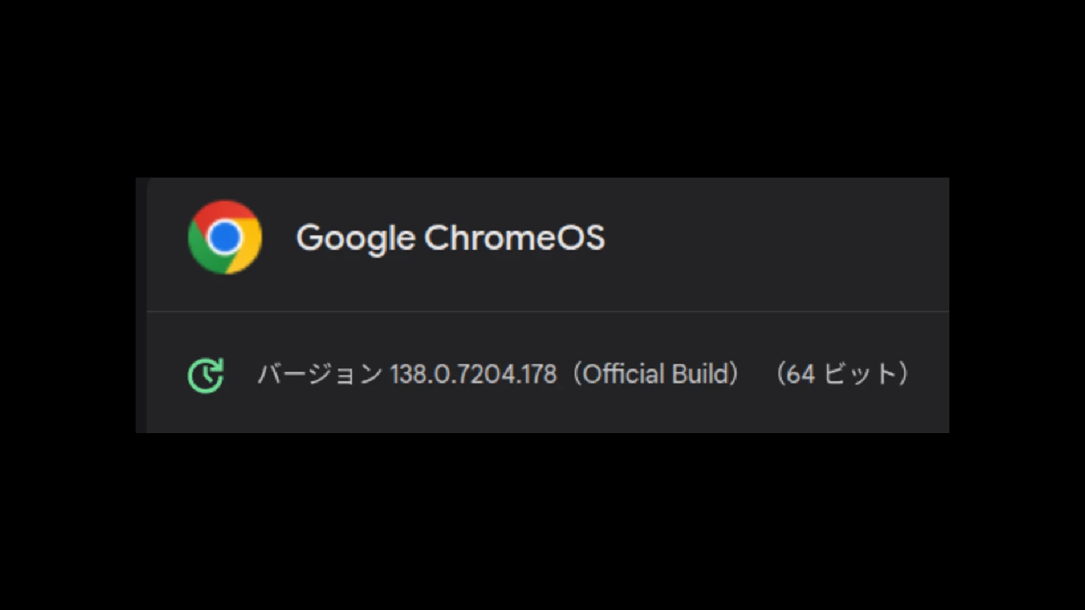Click the word Google in the title

(355, 239)
